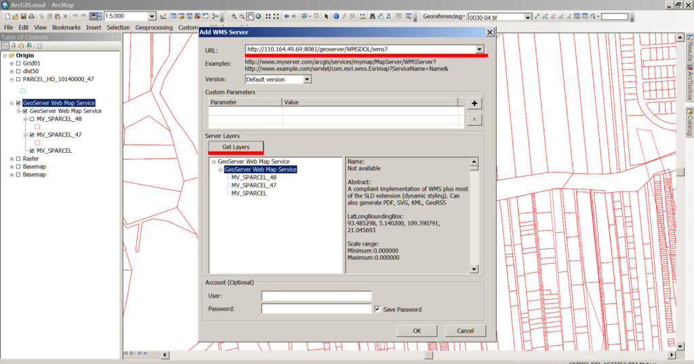Turn on the Raster layer checkbox
The image size is (694, 364).
[x=18, y=158]
